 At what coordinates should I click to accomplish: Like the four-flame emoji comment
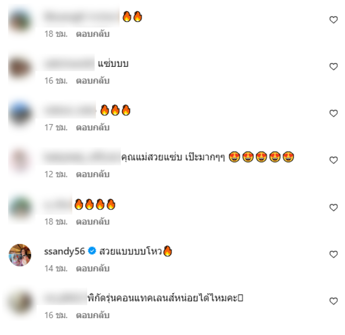tap(333, 208)
